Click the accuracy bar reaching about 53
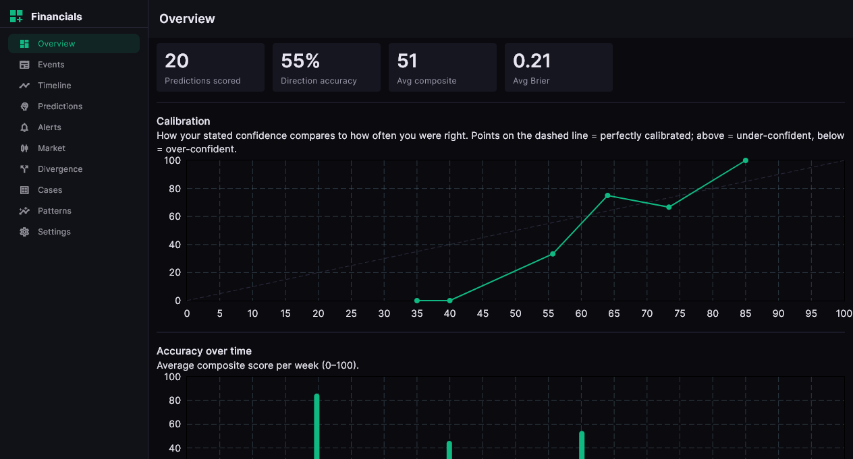Viewport: 853px width, 459px height. pyautogui.click(x=582, y=446)
